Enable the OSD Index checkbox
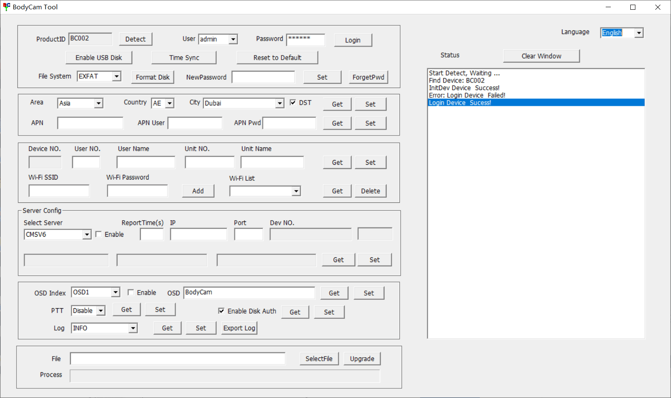Image resolution: width=671 pixels, height=398 pixels. 131,293
